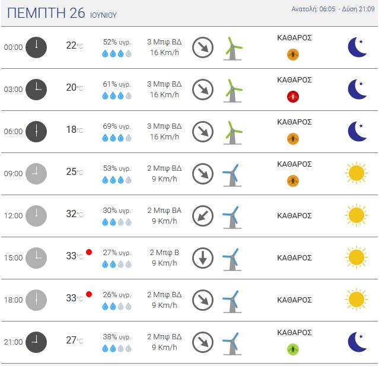Click the sun icon at 09:00
The width and height of the screenshot is (379, 366).
[x=356, y=173]
